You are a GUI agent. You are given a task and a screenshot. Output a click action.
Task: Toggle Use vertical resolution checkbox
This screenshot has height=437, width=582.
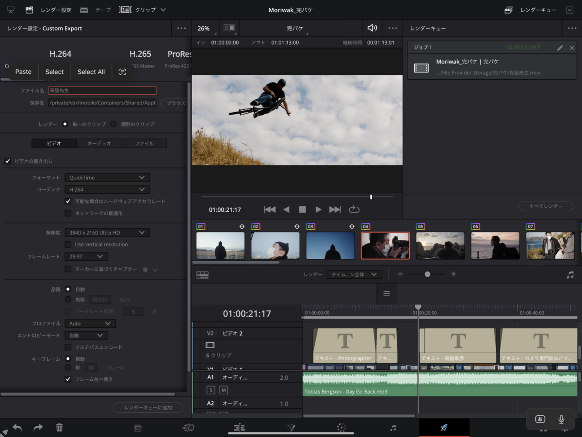coord(68,244)
